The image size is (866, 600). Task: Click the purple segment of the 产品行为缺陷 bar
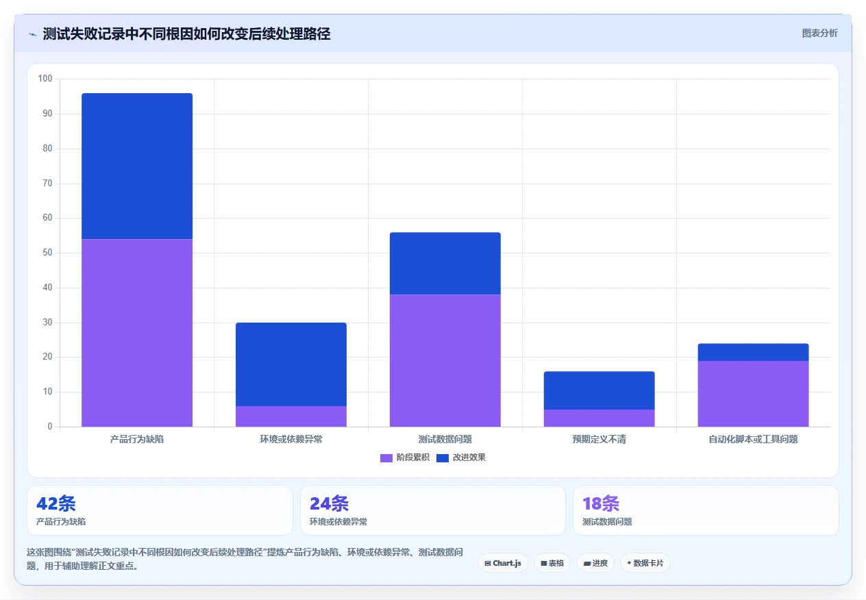click(x=137, y=333)
